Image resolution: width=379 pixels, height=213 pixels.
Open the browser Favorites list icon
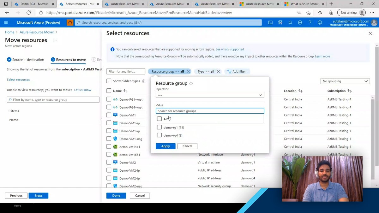point(320,13)
